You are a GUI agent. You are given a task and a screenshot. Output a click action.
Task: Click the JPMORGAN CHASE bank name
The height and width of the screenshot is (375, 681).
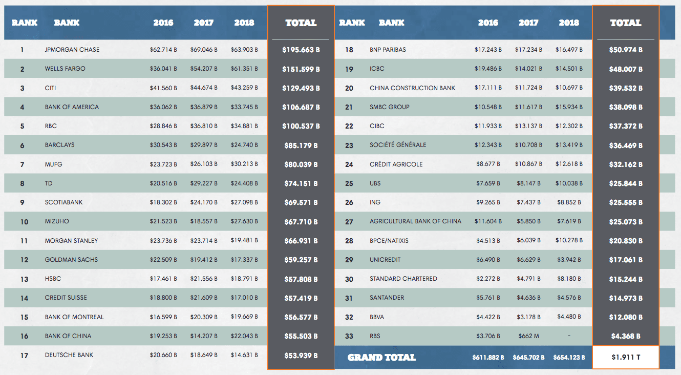[72, 50]
